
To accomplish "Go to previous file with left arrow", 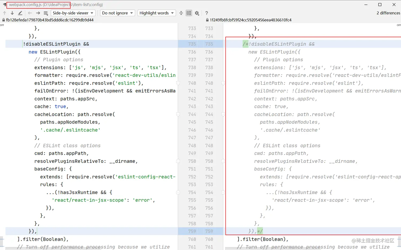I will [x=30, y=13].
